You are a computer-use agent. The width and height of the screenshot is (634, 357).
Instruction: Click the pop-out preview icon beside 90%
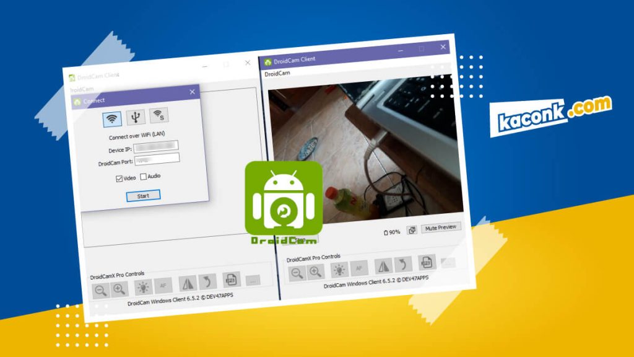click(x=412, y=231)
